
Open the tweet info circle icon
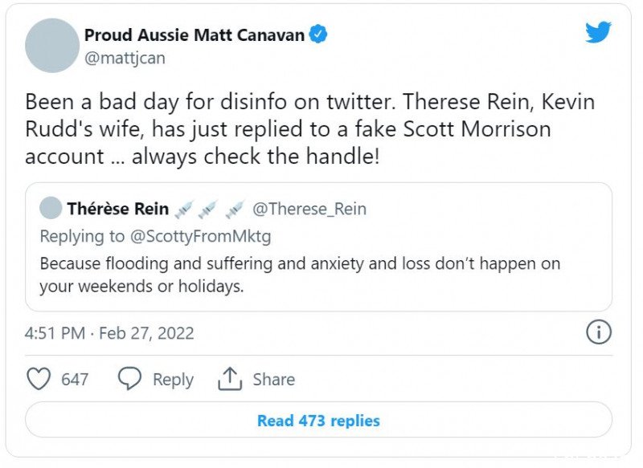[x=599, y=332]
